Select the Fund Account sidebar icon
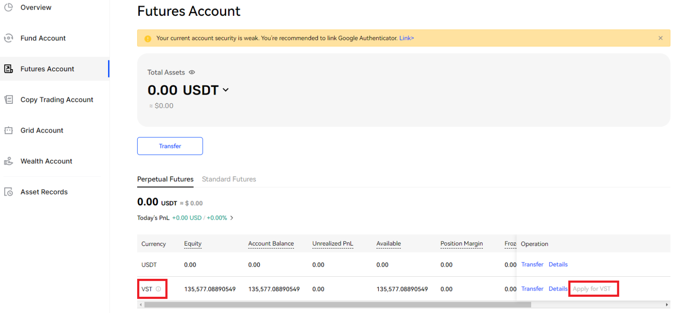The width and height of the screenshot is (673, 313). click(8, 38)
